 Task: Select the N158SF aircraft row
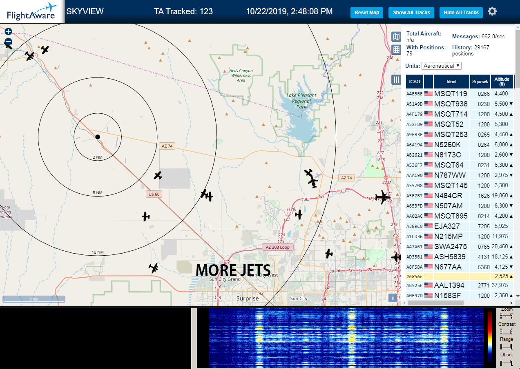(x=460, y=295)
